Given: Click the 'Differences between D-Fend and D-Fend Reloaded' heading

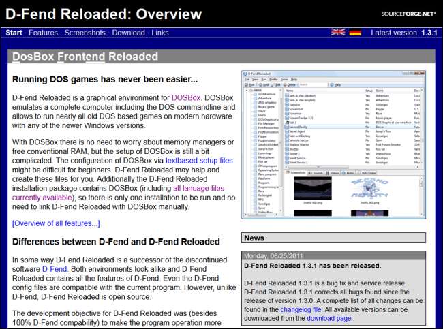Looking at the screenshot, I should pos(116,242).
